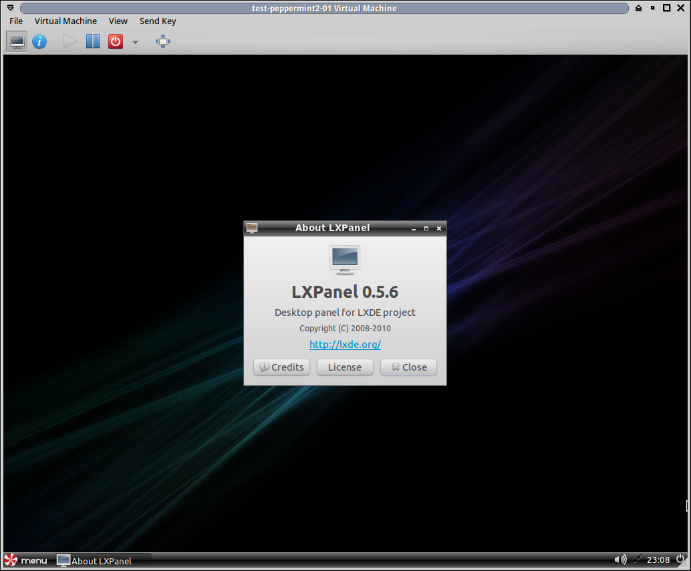
Task: Click the panel power logout icon
Action: (x=680, y=560)
